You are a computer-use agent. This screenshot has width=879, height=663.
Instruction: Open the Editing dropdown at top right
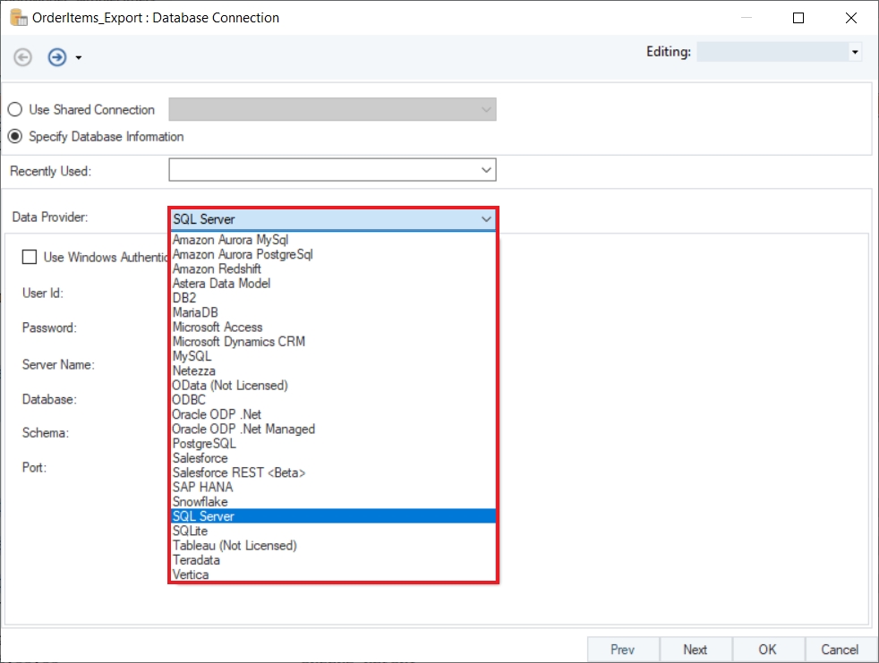pyautogui.click(x=855, y=53)
